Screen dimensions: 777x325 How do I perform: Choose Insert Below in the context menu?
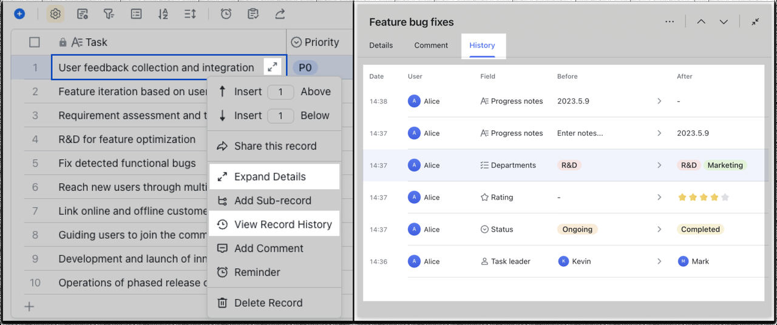tap(274, 115)
